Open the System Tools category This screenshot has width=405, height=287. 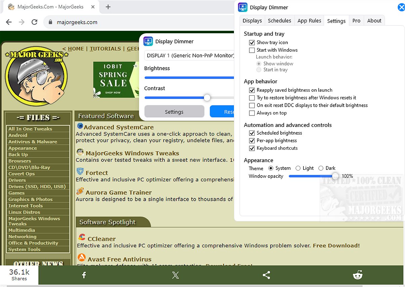[24, 249]
